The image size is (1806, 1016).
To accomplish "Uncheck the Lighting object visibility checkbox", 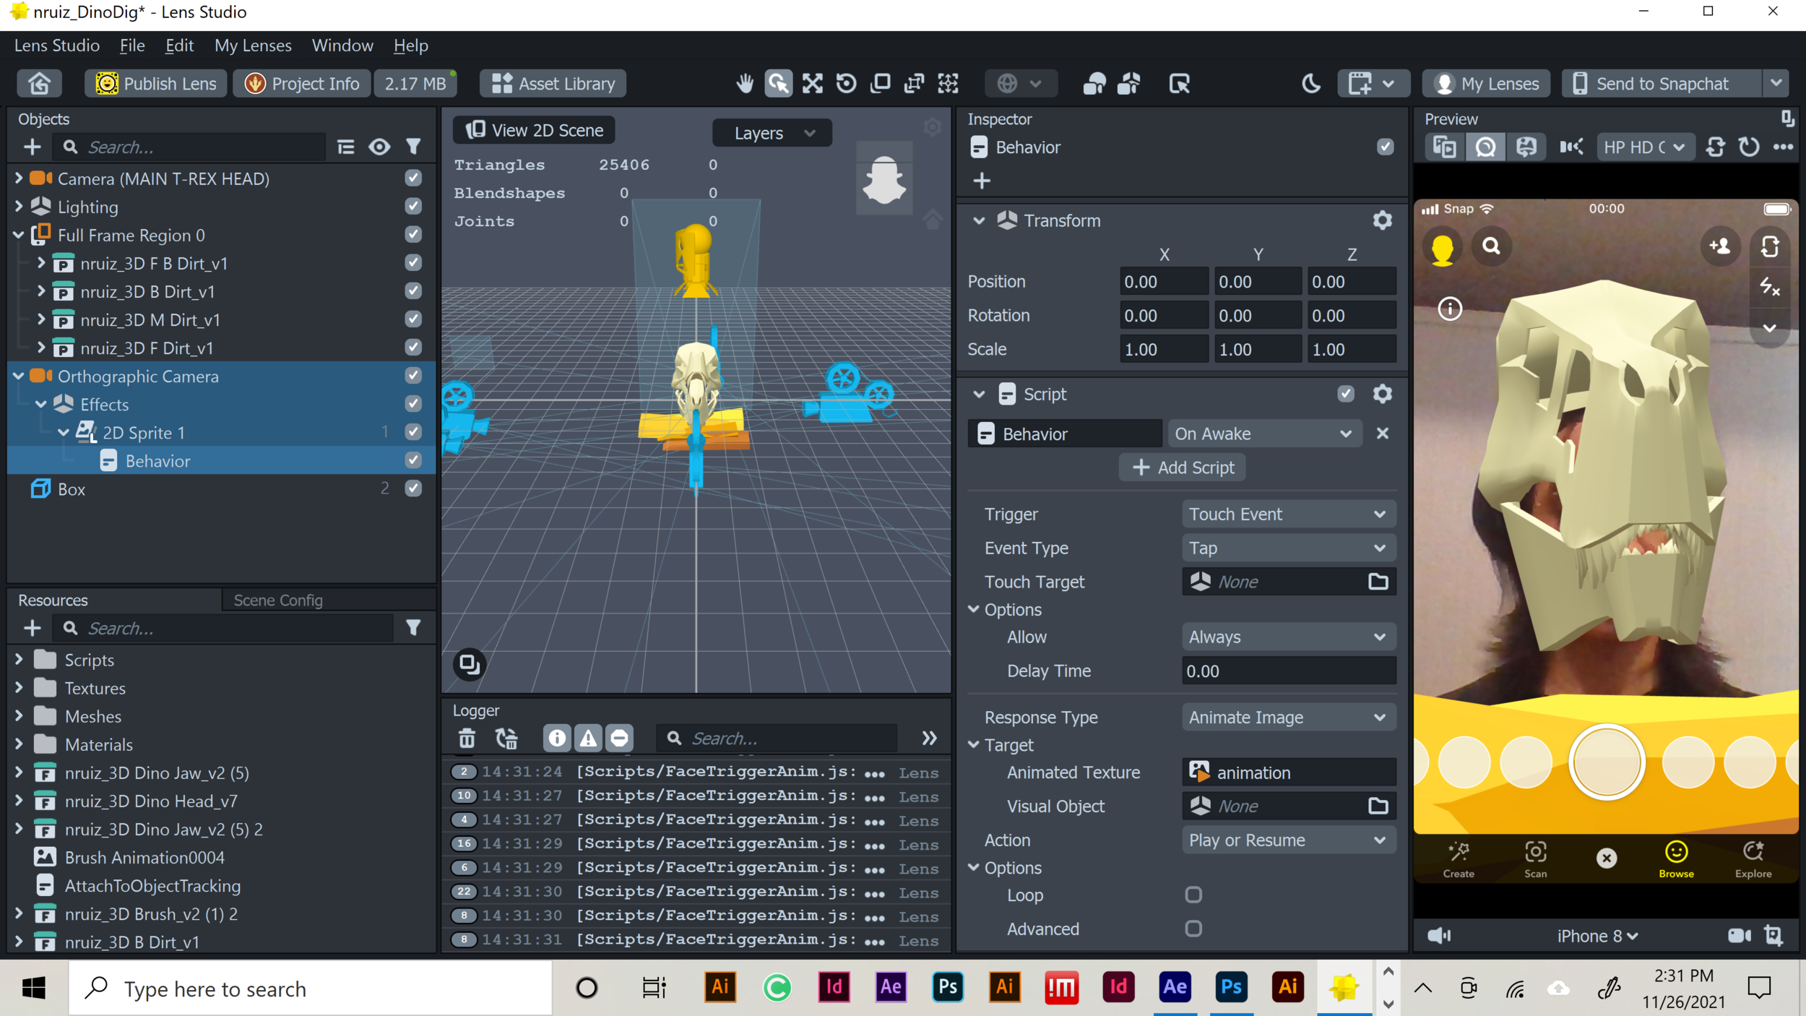I will coord(413,207).
